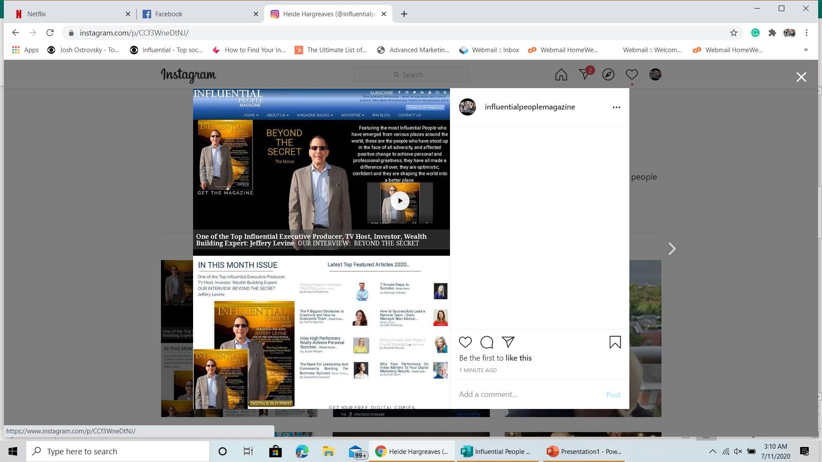This screenshot has width=822, height=462.
Task: Show hidden system tray icons
Action: click(712, 451)
